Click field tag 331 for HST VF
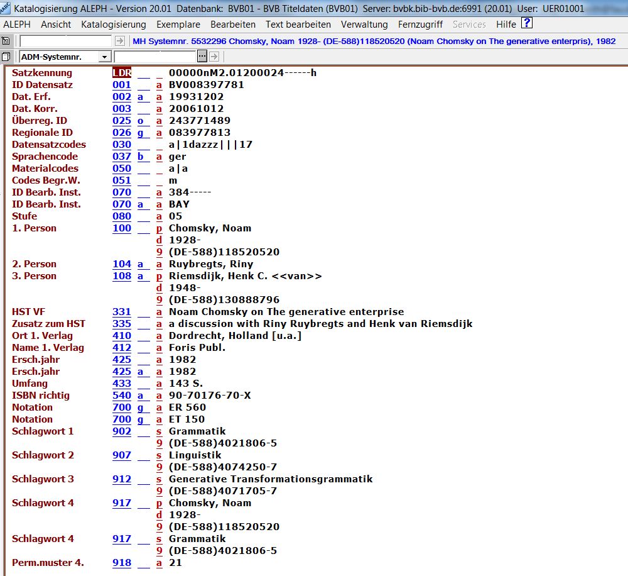The width and height of the screenshot is (628, 576). 122,312
